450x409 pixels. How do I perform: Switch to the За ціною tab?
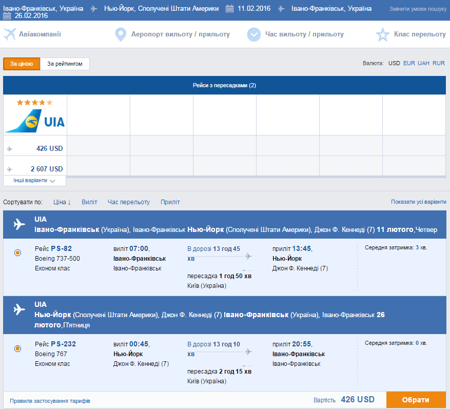(22, 64)
